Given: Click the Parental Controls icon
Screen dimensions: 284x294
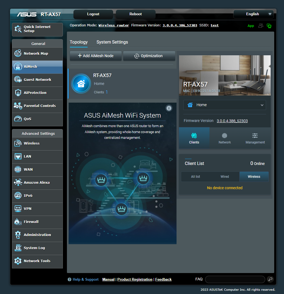Looking at the screenshot, I should [x=18, y=106].
